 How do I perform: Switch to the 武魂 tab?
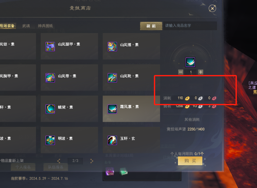tap(26, 26)
